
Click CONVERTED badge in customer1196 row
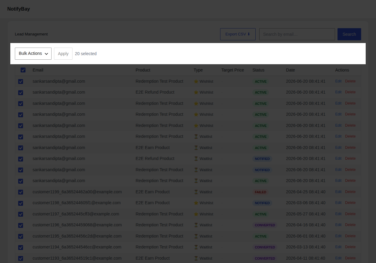[265, 225]
